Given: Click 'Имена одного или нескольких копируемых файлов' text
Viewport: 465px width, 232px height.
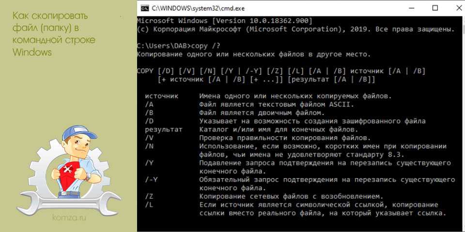Looking at the screenshot, I should point(295,96).
